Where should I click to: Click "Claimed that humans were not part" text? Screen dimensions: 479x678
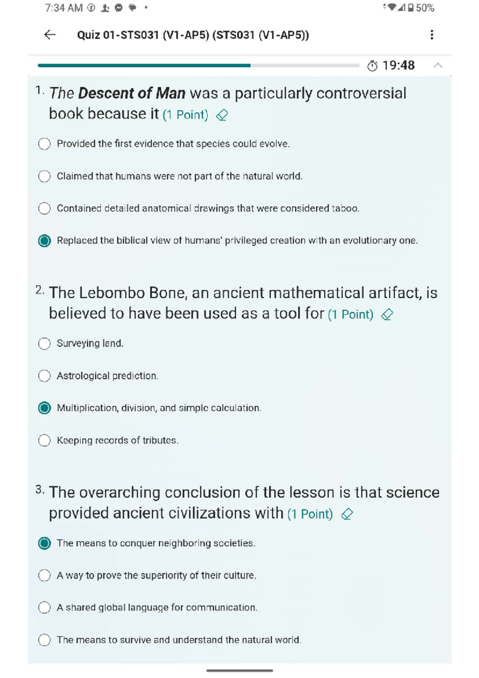(x=179, y=176)
